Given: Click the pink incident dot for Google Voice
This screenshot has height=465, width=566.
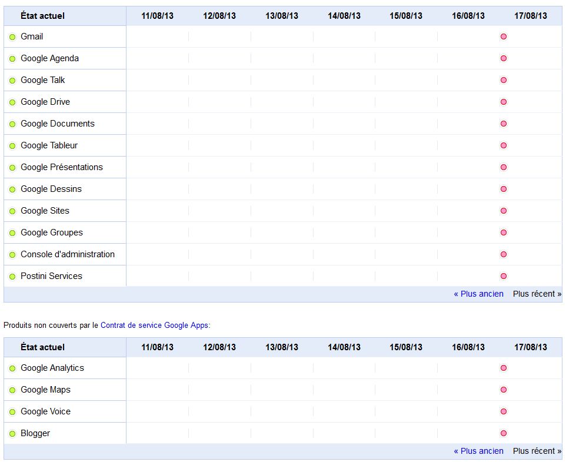Looking at the screenshot, I should pos(504,411).
